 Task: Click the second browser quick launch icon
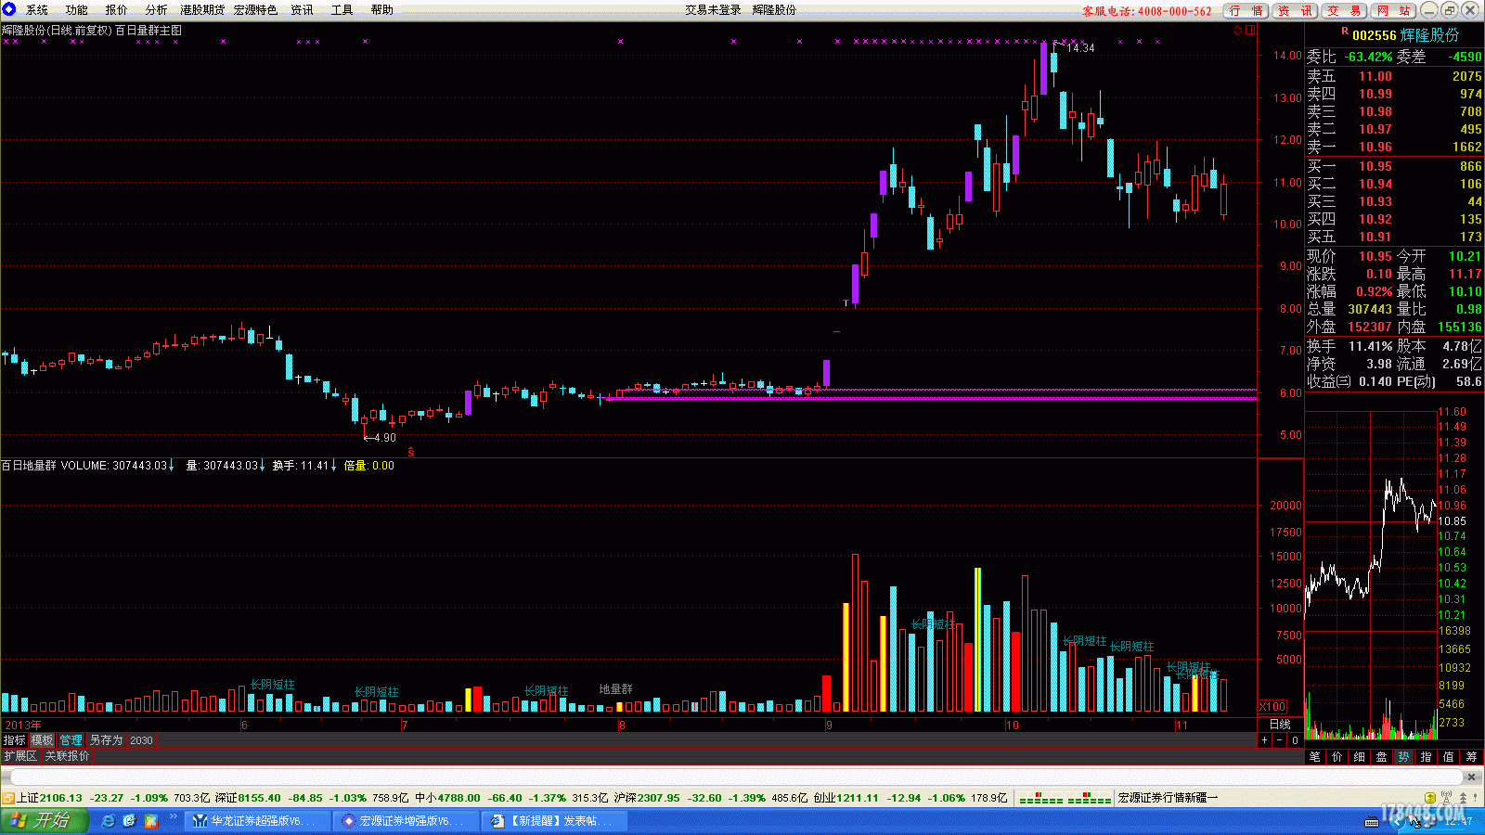click(129, 820)
